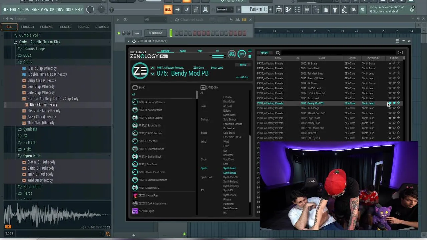The width and height of the screenshot is (427, 240).
Task: Open the plugin picker plug icon
Action: [335, 10]
